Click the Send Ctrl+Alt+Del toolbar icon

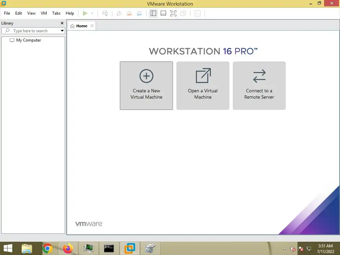[105, 13]
